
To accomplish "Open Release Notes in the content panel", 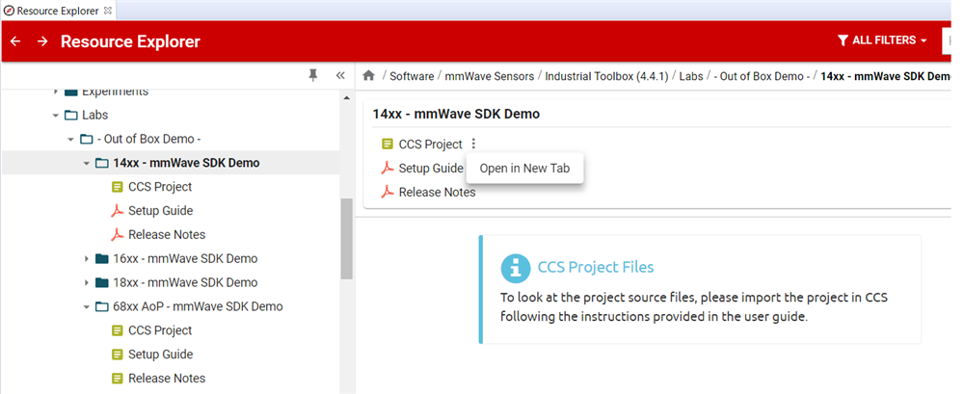I will click(437, 193).
